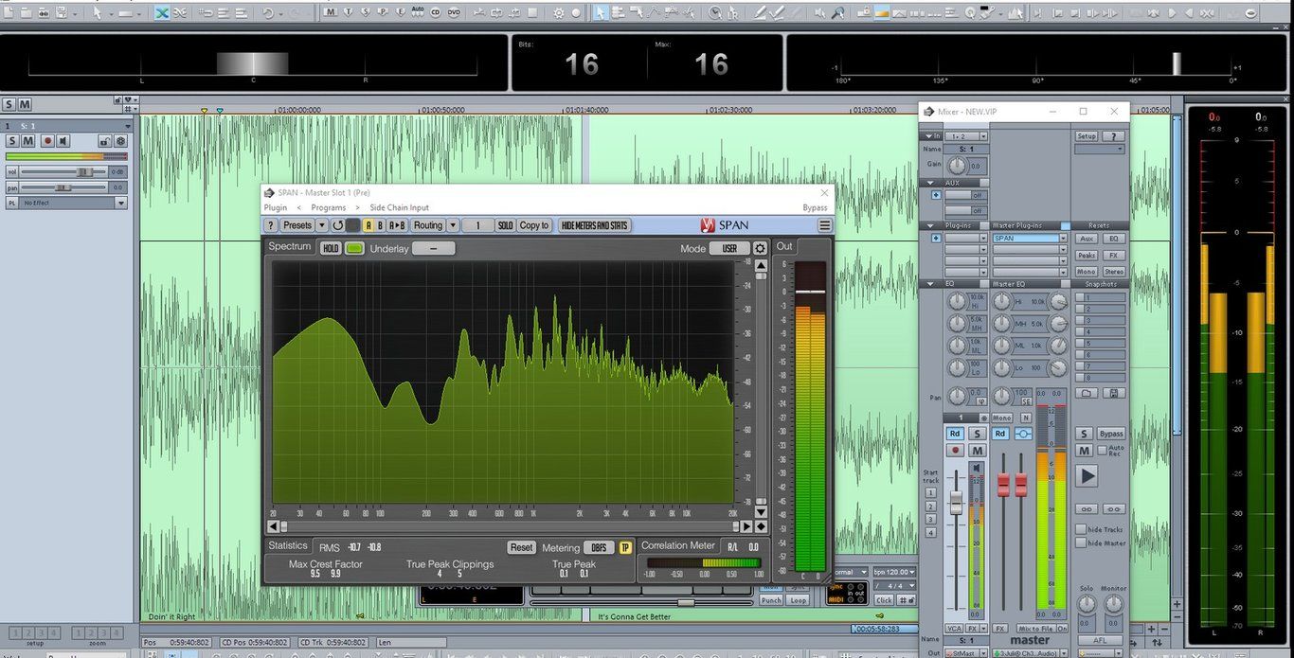
Task: Open Underlay dropdown in SPAN
Action: [x=433, y=248]
